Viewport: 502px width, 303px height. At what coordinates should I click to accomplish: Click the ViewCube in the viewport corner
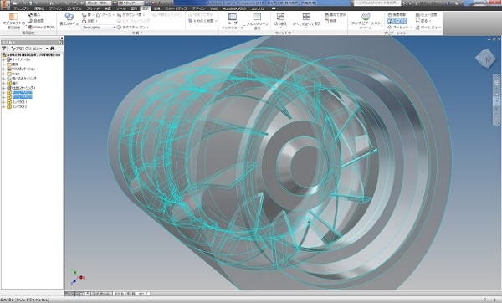pyautogui.click(x=485, y=59)
